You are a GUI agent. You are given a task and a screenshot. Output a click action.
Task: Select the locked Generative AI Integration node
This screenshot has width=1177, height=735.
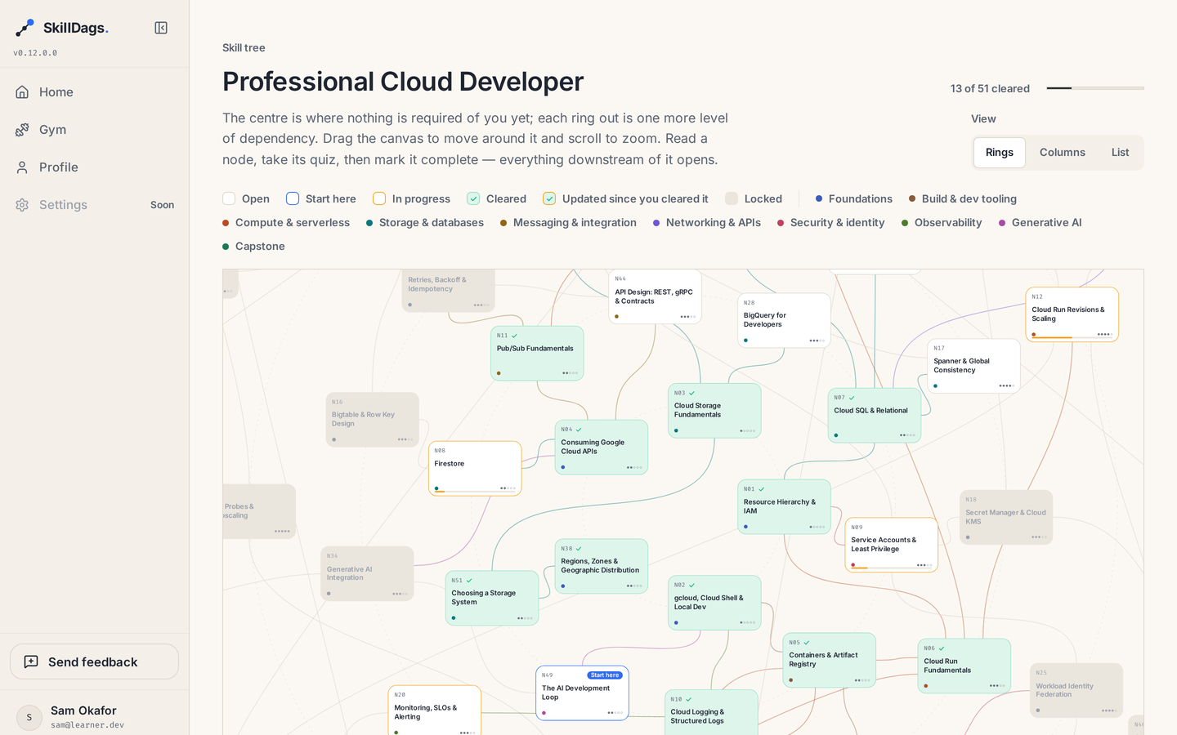(x=368, y=574)
